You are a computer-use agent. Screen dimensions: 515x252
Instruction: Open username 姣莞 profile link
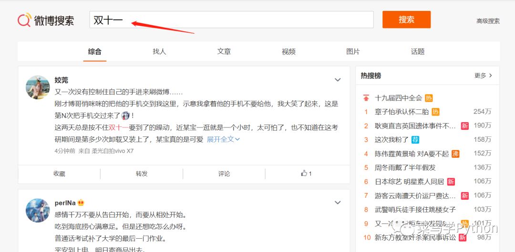click(62, 80)
